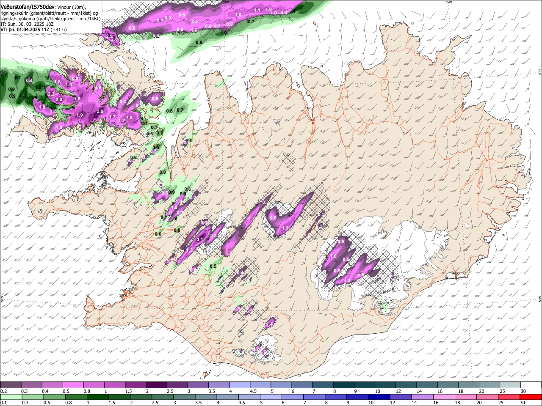Viewport: 542px width, 406px height.
Task: Click rain scale swatch between 5 and 6
Action: tap(271, 397)
